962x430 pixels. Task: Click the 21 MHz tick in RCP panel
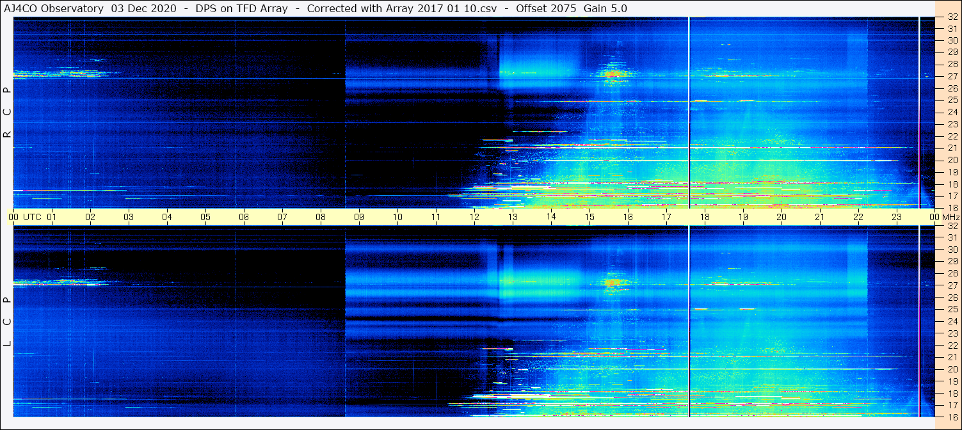[952, 148]
